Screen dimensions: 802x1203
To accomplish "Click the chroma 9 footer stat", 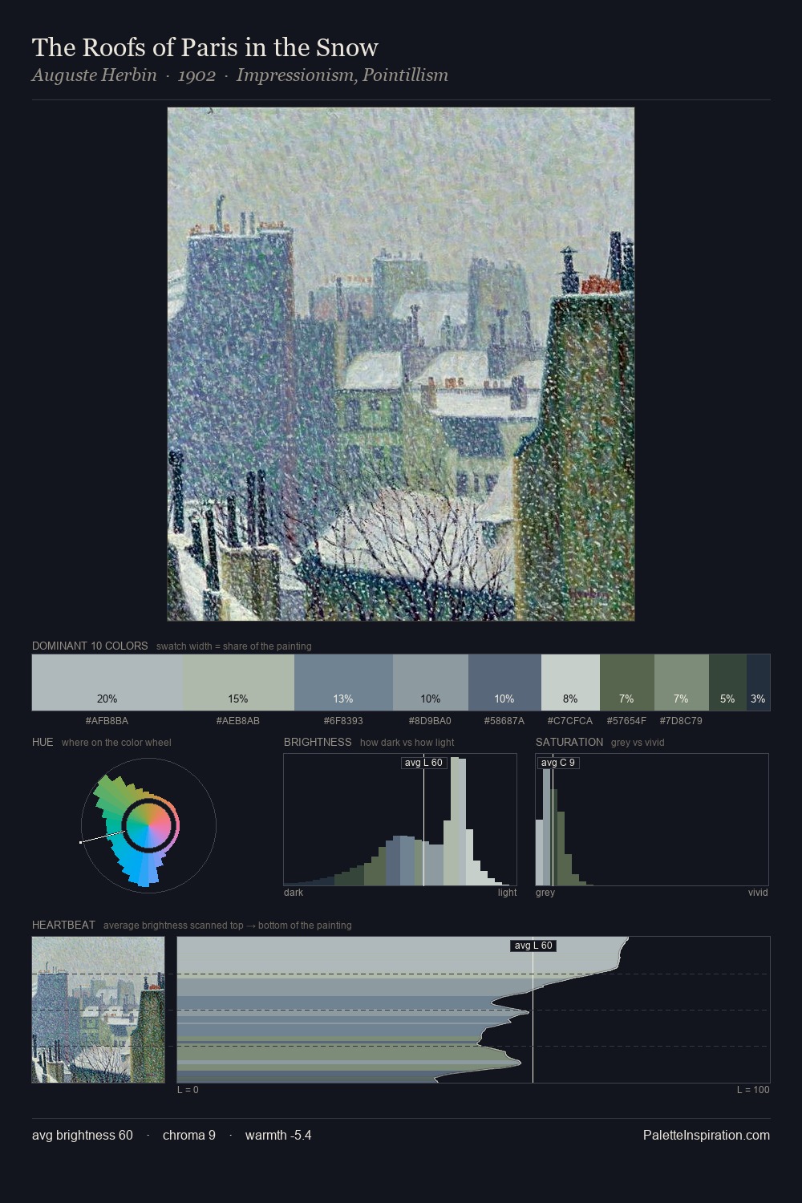I will 189,1135.
